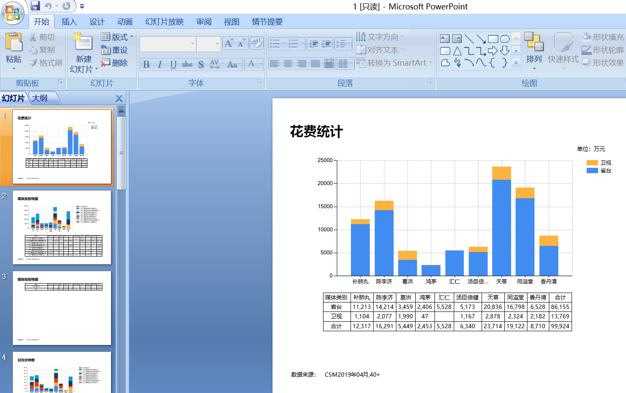The height and width of the screenshot is (393, 626).
Task: Open the font size dropdown
Action: pyautogui.click(x=217, y=44)
